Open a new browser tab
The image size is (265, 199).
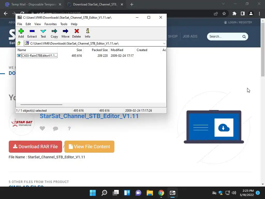click(x=132, y=4)
